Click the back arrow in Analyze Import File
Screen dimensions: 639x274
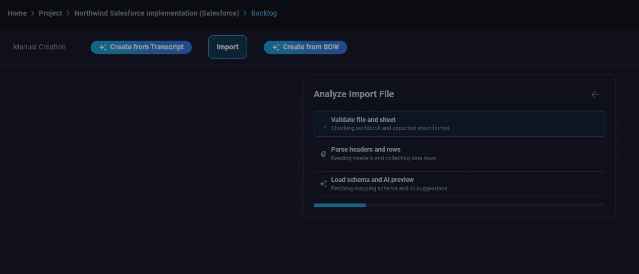click(595, 94)
